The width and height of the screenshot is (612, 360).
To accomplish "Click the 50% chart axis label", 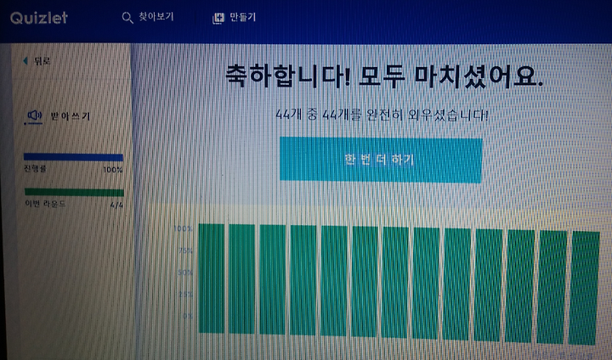I will (185, 273).
